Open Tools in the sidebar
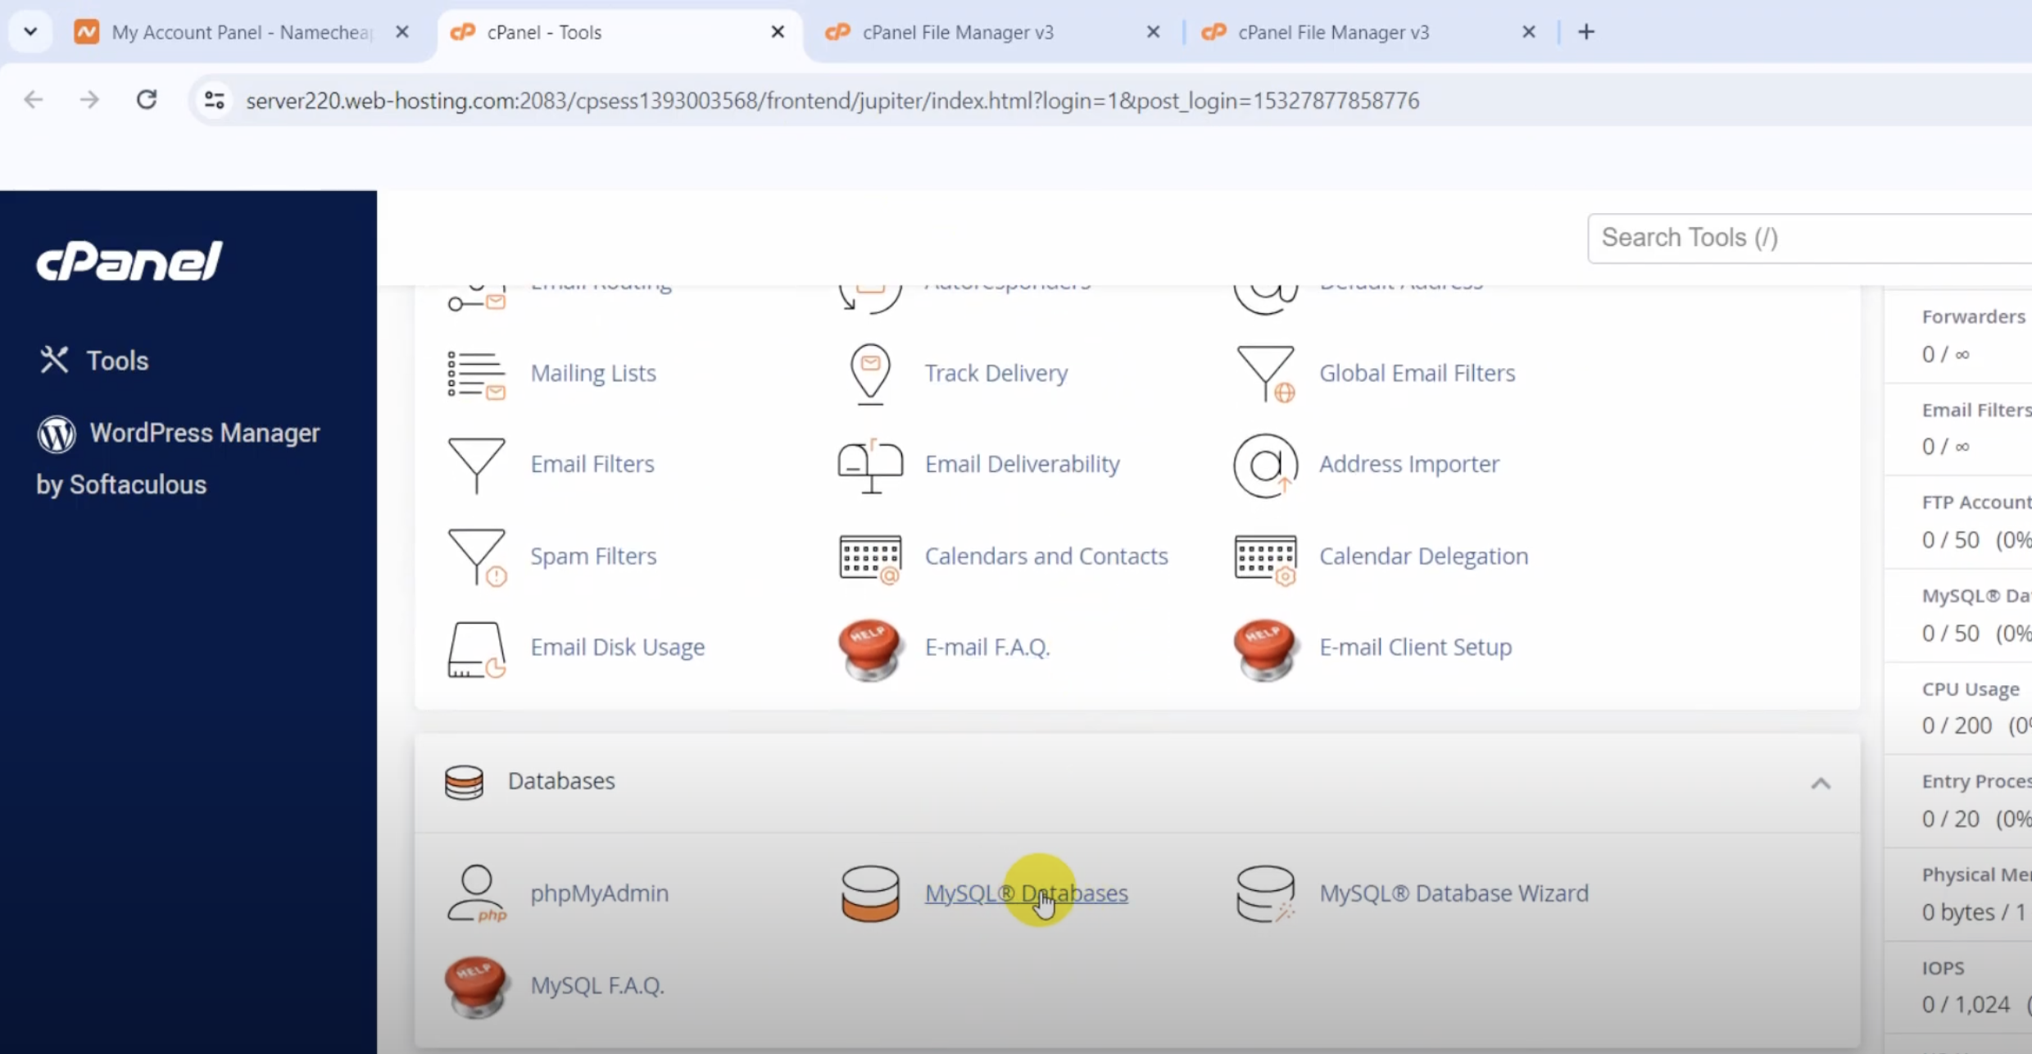 pos(117,361)
